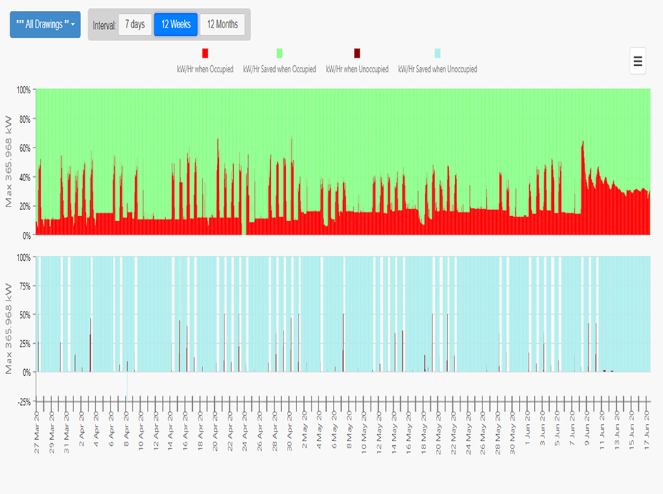This screenshot has width=663, height=494.
Task: Click the light blue Saved when Unoccupied swatch
Action: point(437,54)
